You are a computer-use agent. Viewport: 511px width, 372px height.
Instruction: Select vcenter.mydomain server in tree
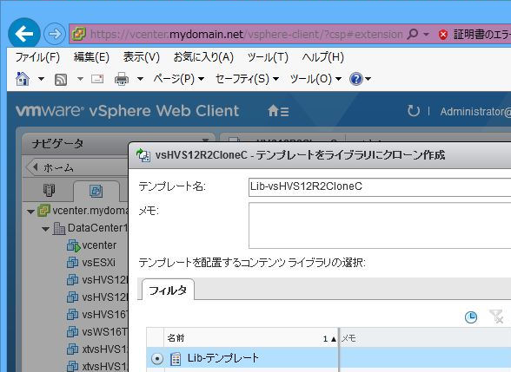90,211
